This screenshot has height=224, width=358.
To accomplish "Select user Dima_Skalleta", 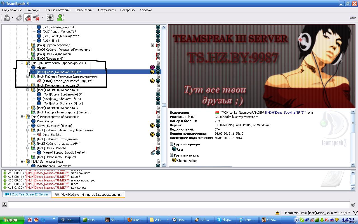I will [52, 135].
